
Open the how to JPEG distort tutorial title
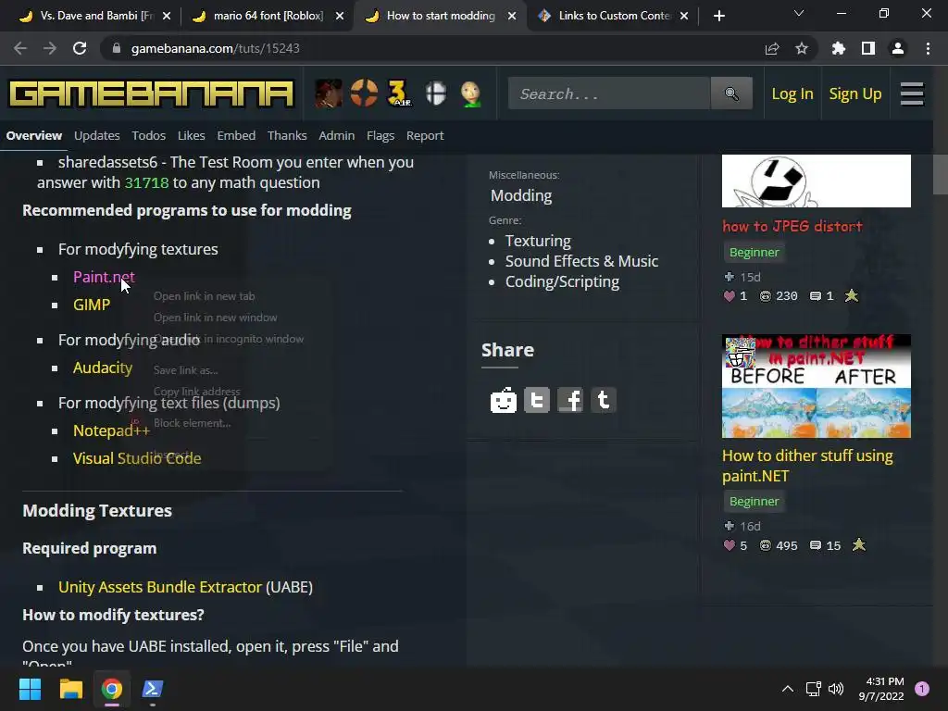tap(792, 226)
